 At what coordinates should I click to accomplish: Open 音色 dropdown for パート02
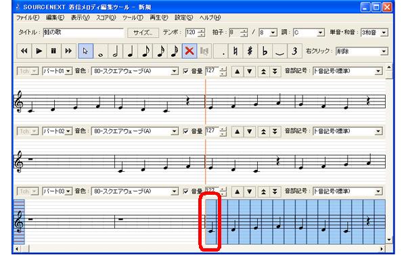[175, 131]
